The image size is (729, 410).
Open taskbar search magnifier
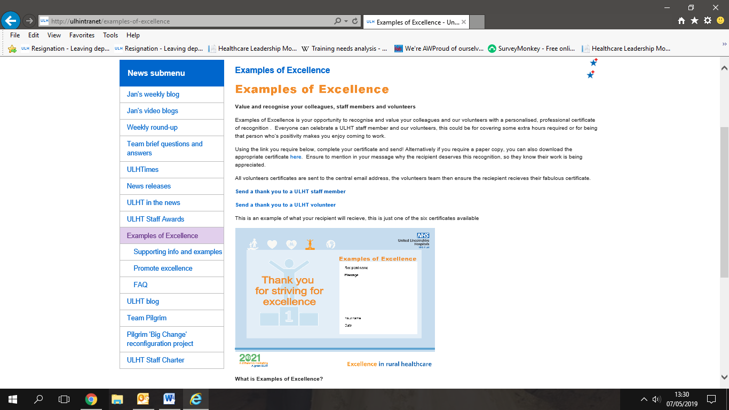coord(38,399)
